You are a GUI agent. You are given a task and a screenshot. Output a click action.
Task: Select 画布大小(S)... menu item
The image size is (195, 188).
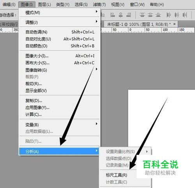(x=60, y=63)
